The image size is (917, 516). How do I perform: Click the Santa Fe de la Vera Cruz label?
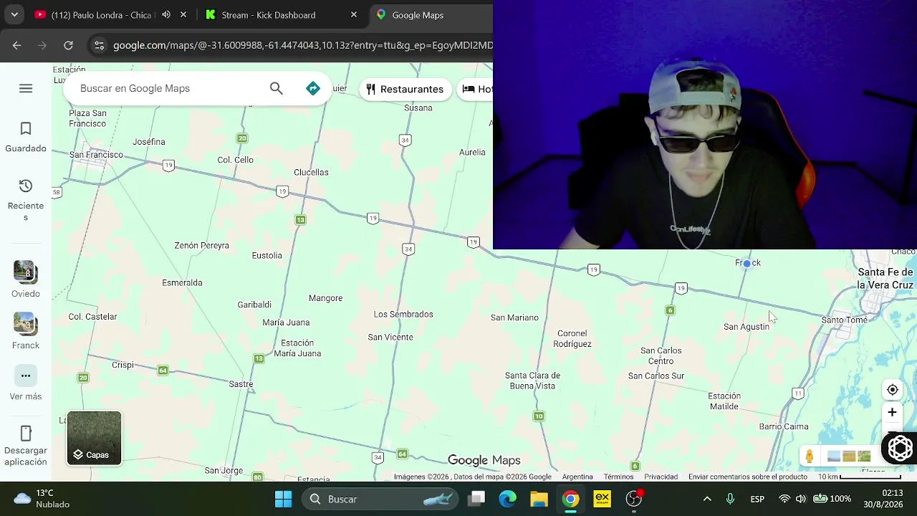click(885, 279)
